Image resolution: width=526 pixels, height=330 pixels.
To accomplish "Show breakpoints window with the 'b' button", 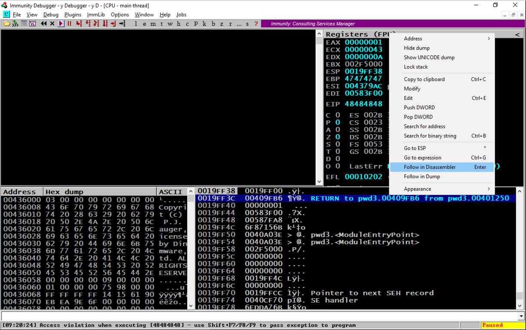I will coord(213,24).
